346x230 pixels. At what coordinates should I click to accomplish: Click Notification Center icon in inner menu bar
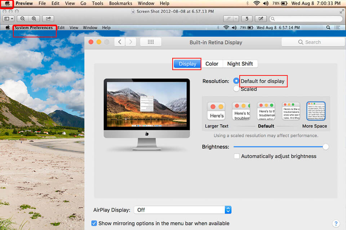[x=337, y=28]
